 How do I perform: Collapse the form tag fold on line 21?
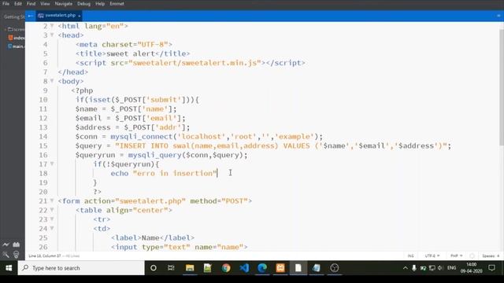tap(52, 201)
